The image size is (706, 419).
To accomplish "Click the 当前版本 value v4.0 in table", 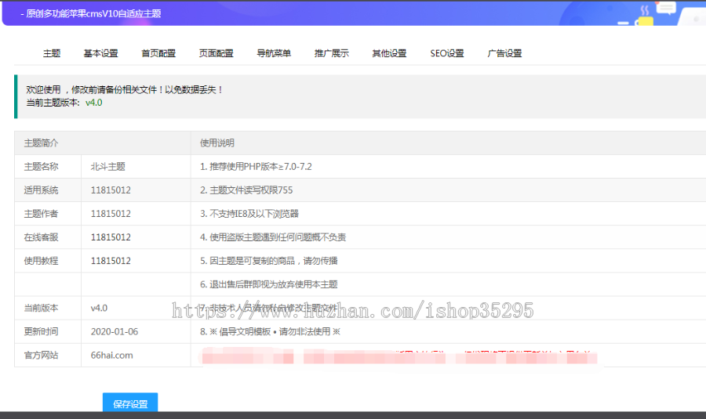I will (99, 308).
